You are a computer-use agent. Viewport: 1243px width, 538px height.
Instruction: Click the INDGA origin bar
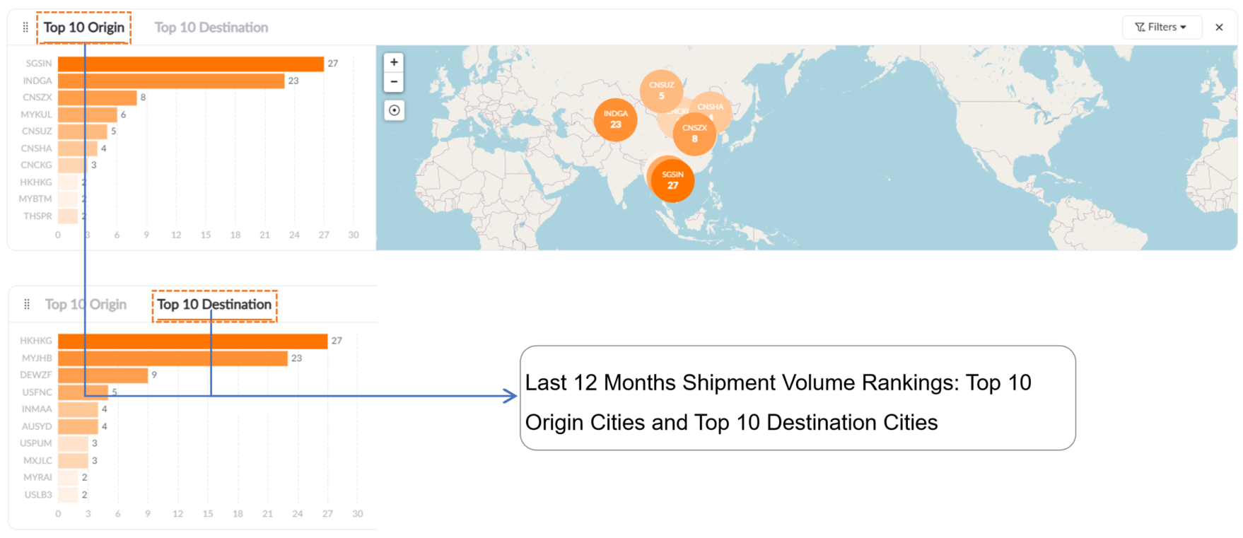point(170,81)
